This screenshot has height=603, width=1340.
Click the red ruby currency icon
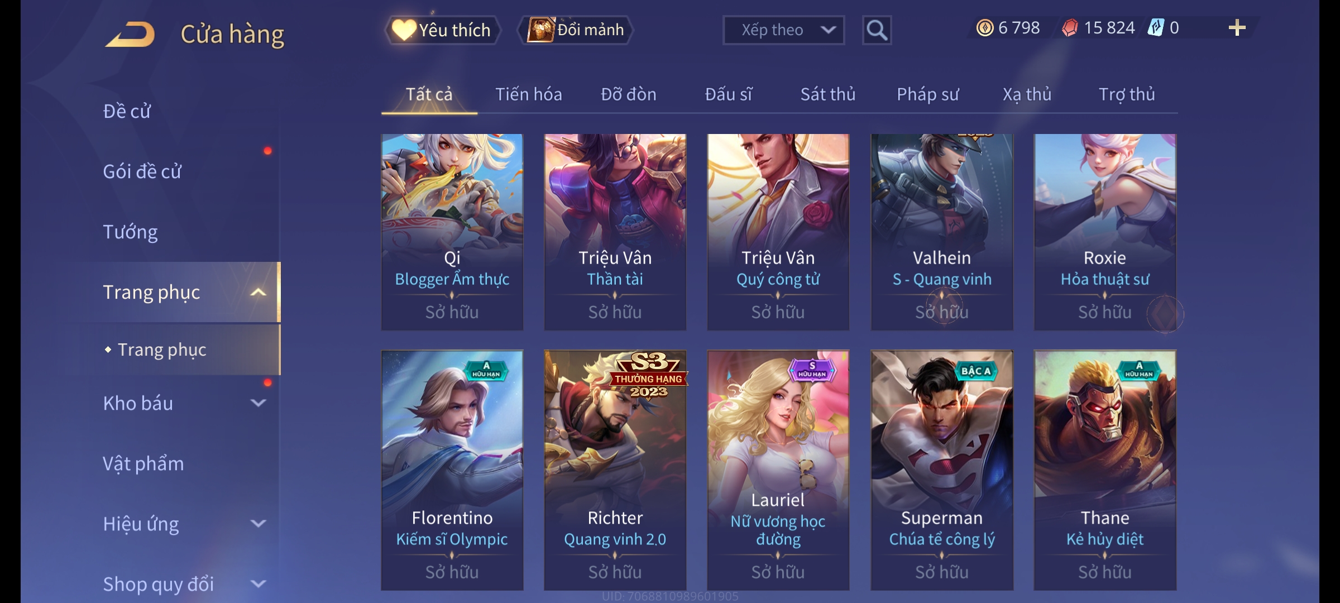1070,28
